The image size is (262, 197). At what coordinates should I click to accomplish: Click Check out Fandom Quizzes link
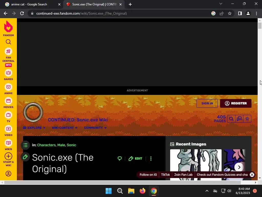(x=222, y=175)
